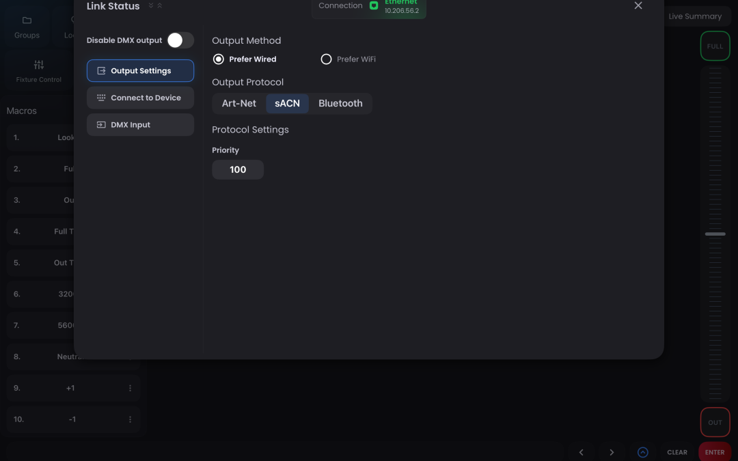Switch output protocol to Art-Net
The width and height of the screenshot is (738, 461).
[239, 104]
